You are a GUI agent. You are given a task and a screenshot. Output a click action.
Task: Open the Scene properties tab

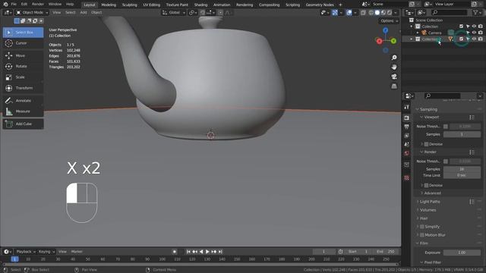point(407,144)
